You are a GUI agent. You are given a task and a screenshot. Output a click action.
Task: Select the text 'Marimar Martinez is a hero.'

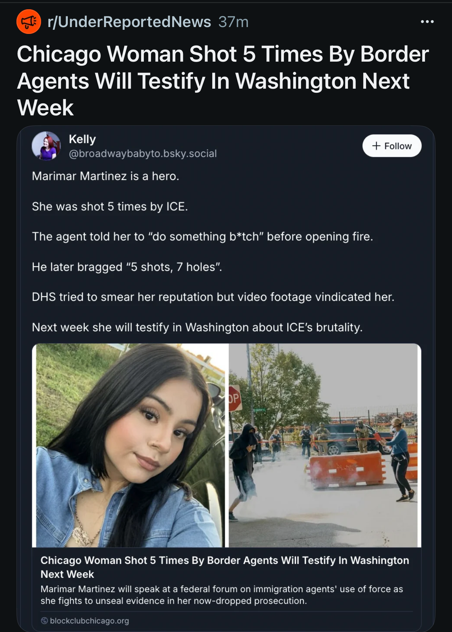pos(105,176)
